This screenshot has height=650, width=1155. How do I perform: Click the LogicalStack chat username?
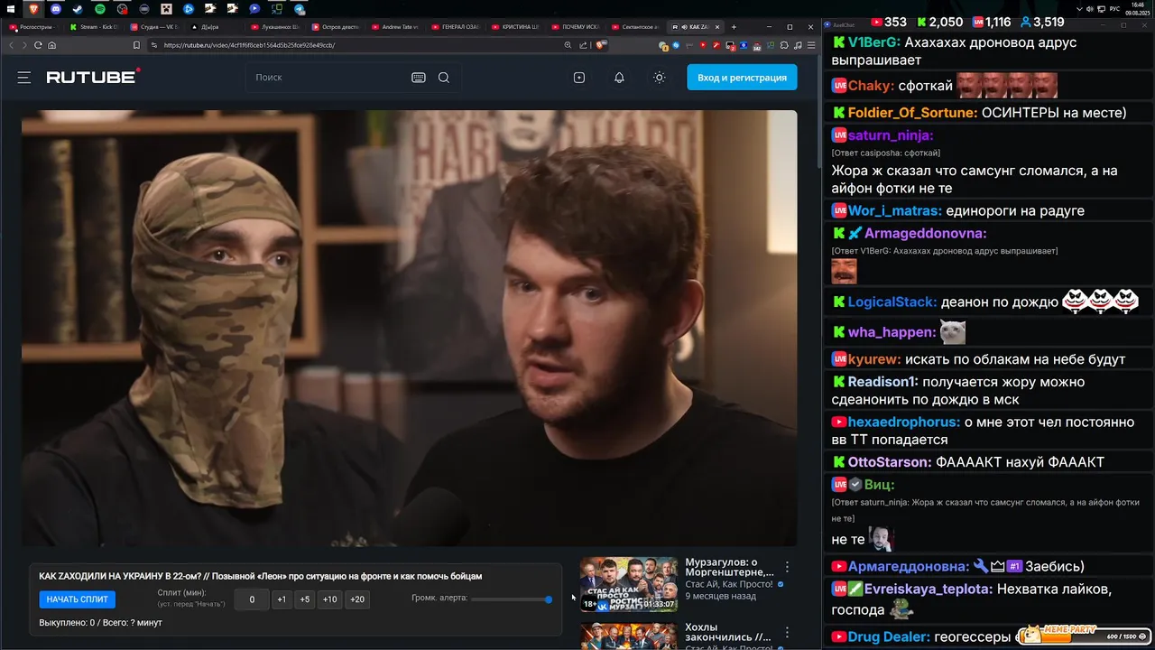point(892,302)
